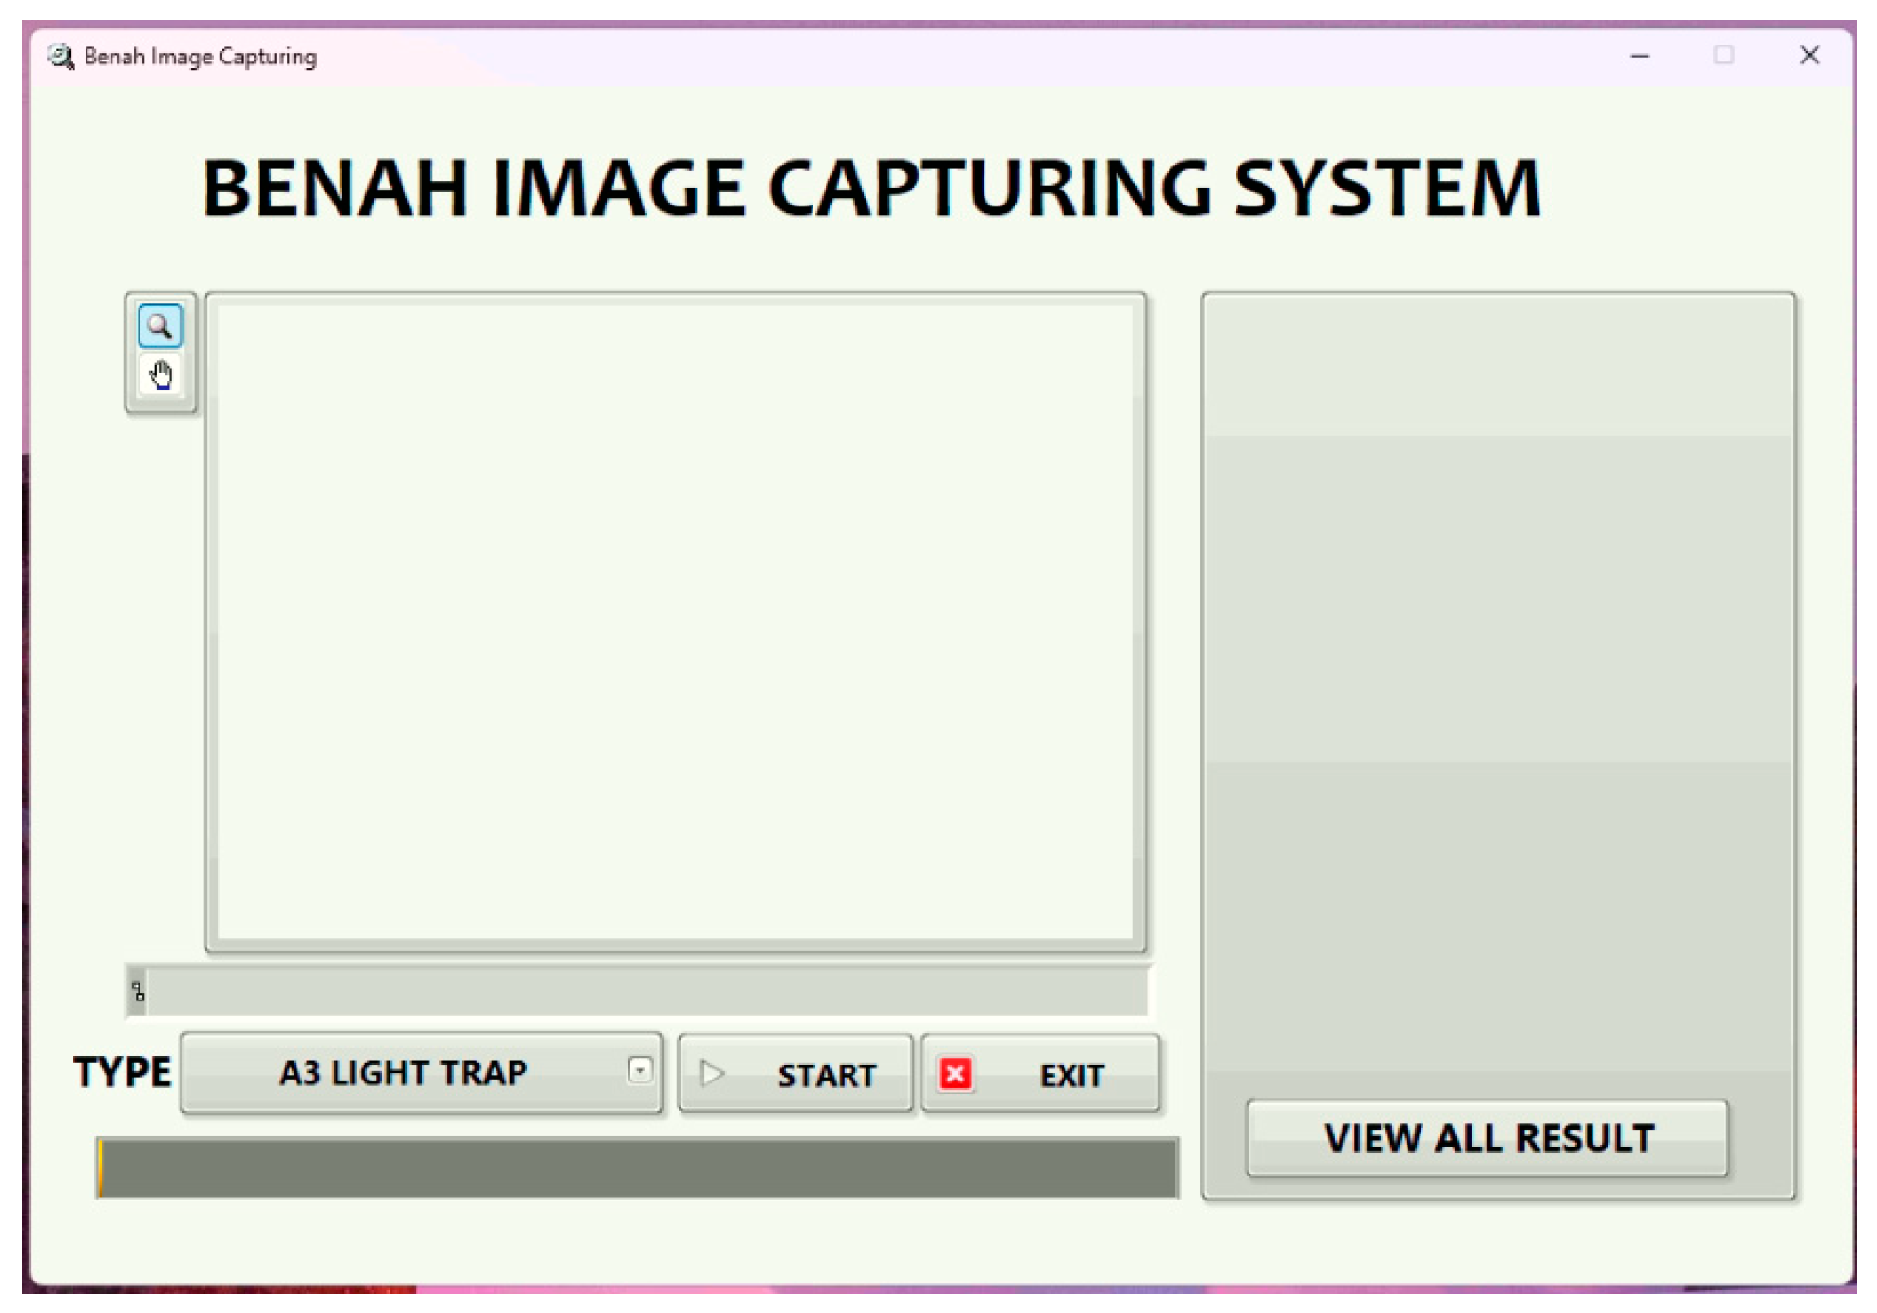Click the dark gray progress bar

637,1167
